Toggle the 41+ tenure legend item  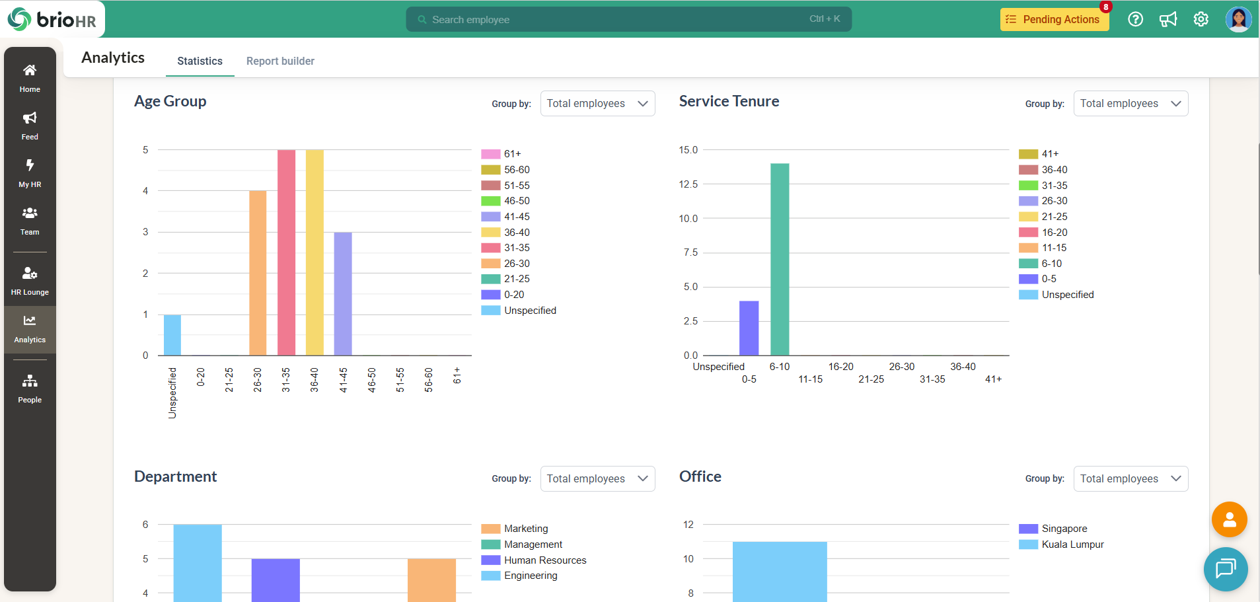coord(1039,154)
